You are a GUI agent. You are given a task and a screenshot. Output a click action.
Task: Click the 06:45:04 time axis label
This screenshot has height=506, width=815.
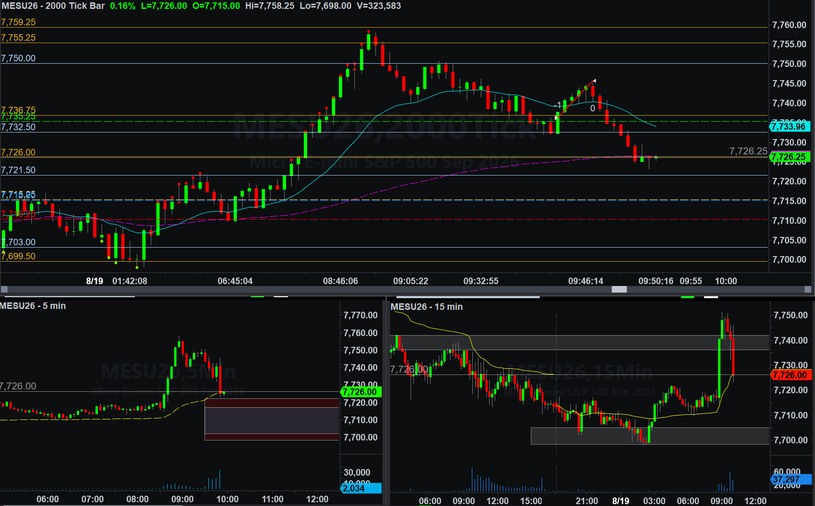click(x=235, y=281)
